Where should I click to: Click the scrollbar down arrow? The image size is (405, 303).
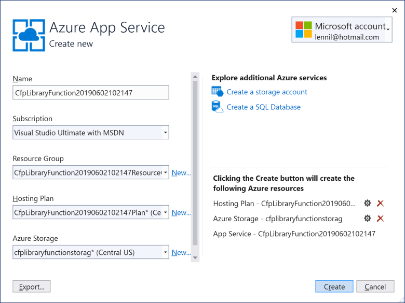coord(195,257)
